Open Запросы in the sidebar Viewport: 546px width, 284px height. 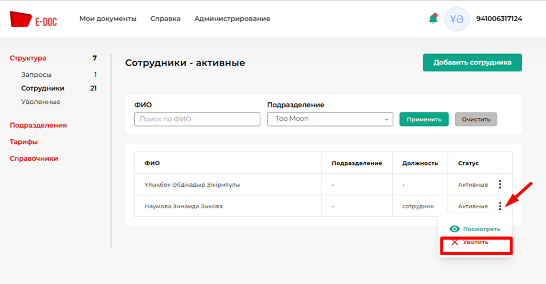36,75
